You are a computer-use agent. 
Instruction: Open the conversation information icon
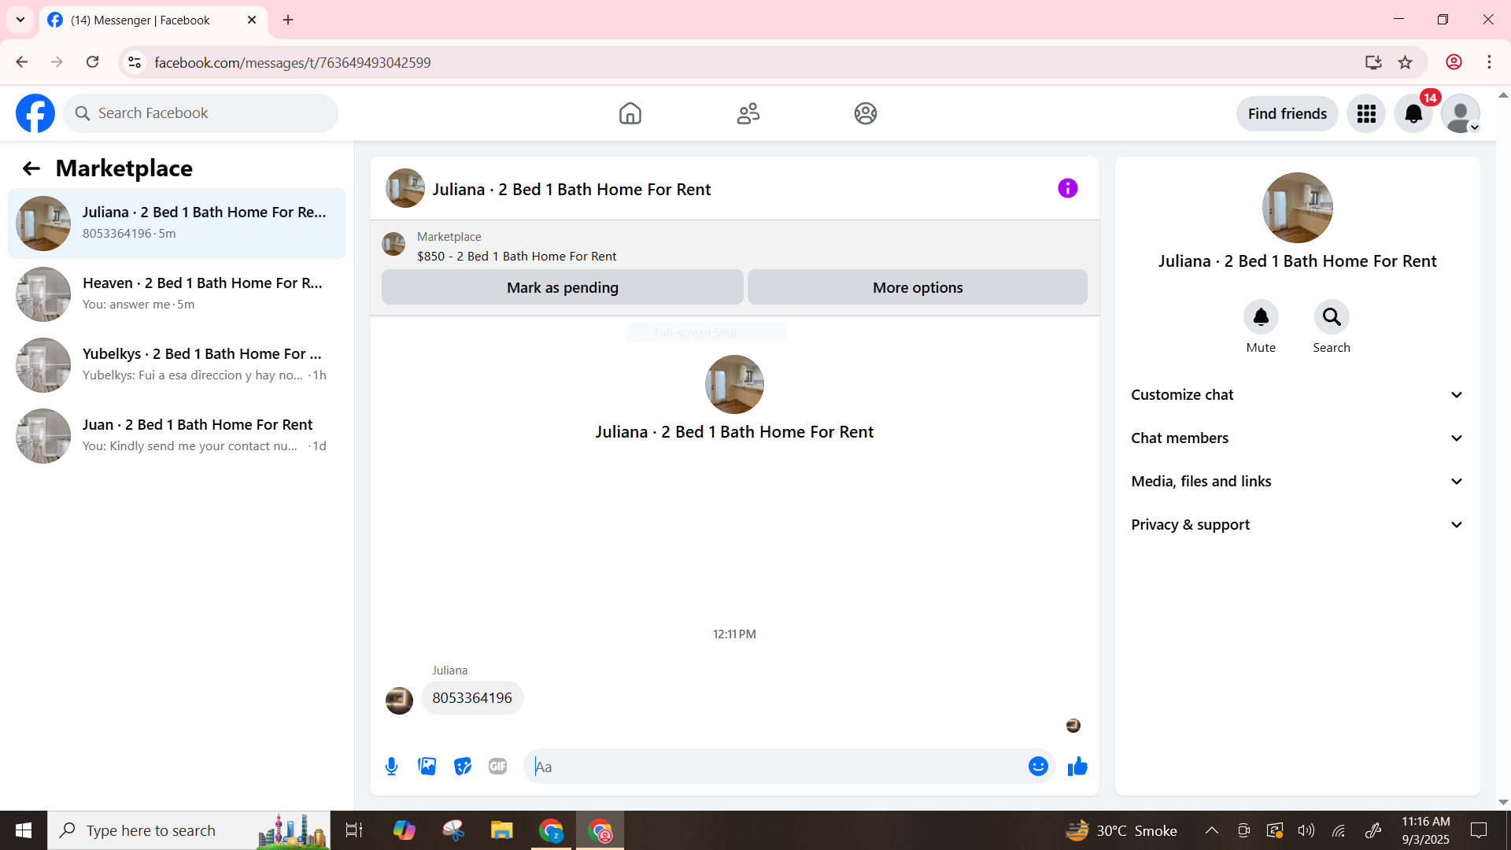click(1068, 188)
